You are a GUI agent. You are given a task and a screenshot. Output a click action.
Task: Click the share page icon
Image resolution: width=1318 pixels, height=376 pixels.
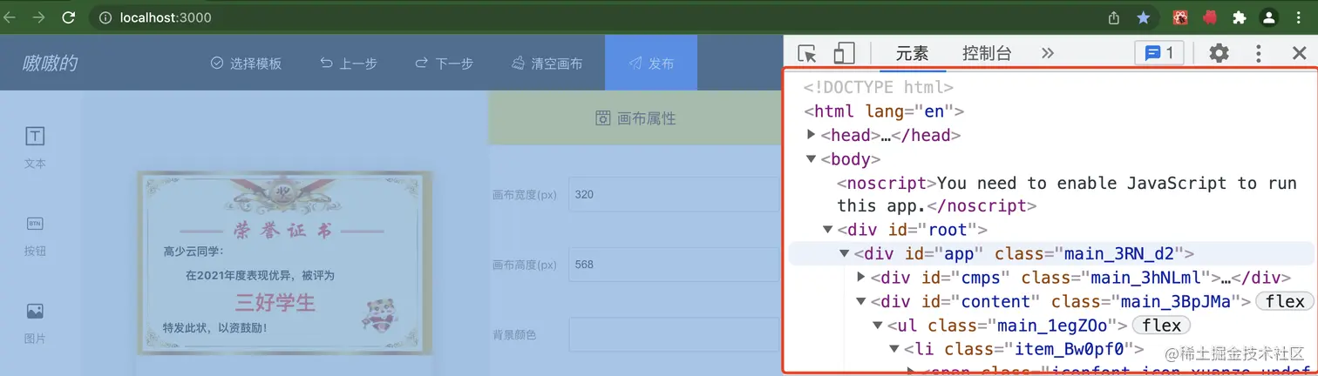click(x=1114, y=17)
